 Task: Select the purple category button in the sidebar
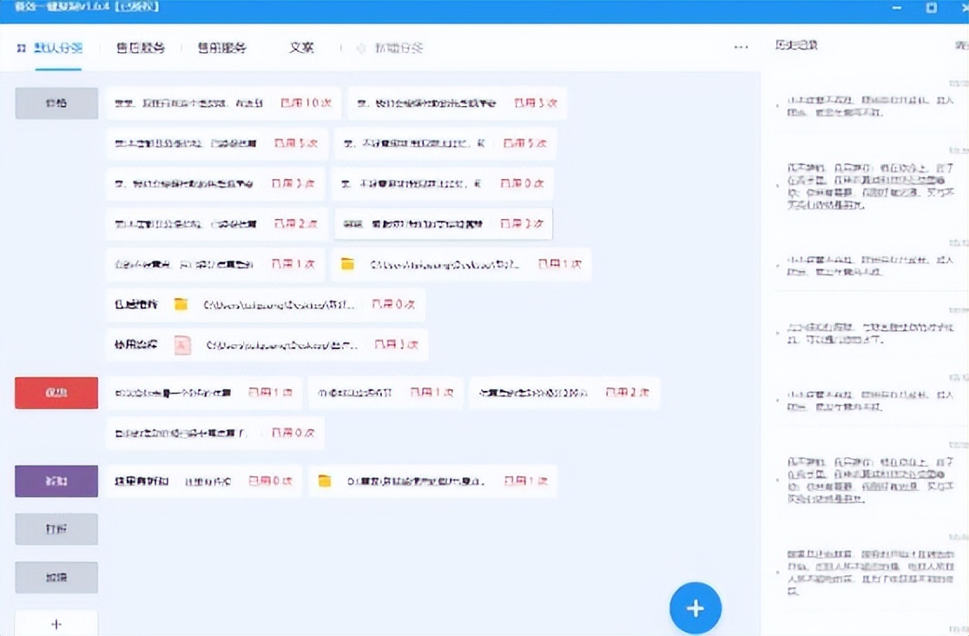(x=56, y=480)
